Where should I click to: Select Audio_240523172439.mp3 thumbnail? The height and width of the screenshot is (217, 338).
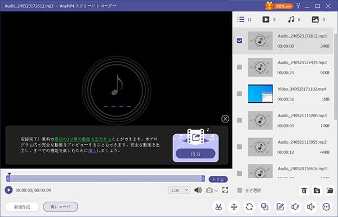(260, 67)
